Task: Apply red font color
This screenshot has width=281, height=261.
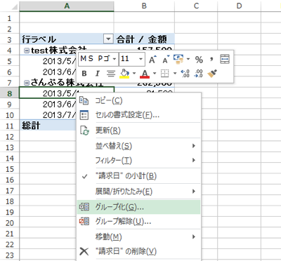Action: pyautogui.click(x=145, y=74)
